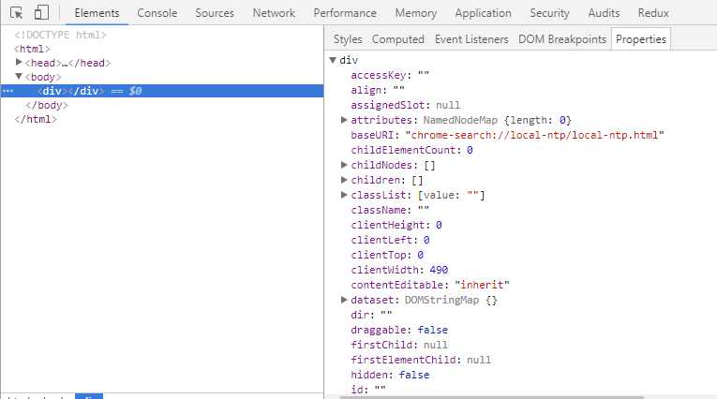Image resolution: width=717 pixels, height=399 pixels.
Task: Click the className property row
Action: (x=390, y=210)
